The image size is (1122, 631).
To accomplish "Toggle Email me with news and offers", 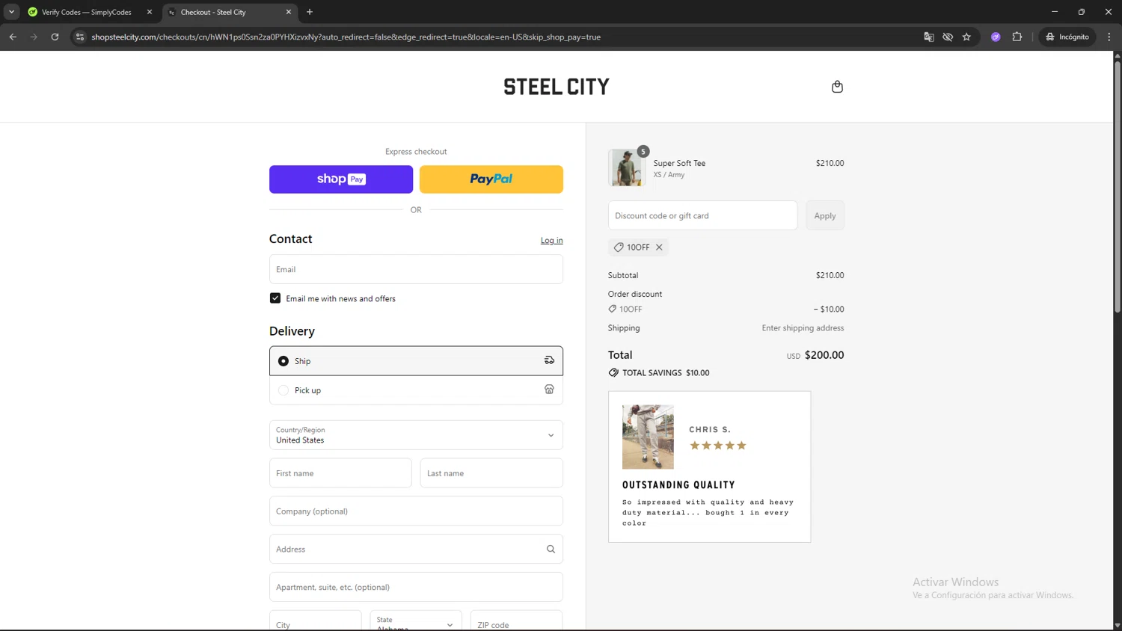I will pos(275,298).
